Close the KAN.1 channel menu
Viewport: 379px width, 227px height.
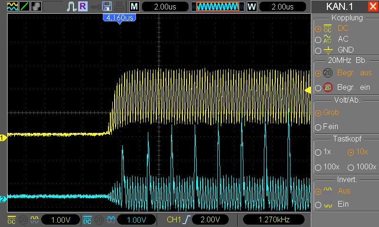click(372, 7)
